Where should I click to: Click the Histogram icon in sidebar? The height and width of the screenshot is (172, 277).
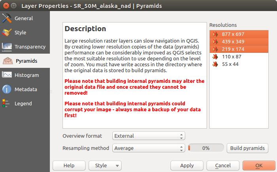coord(7,75)
